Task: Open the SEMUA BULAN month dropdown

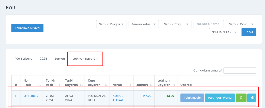Action: pyautogui.click(x=224, y=32)
